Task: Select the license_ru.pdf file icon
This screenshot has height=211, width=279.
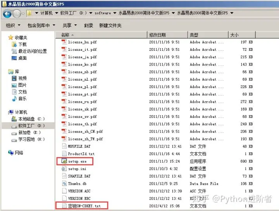Action: (64, 102)
